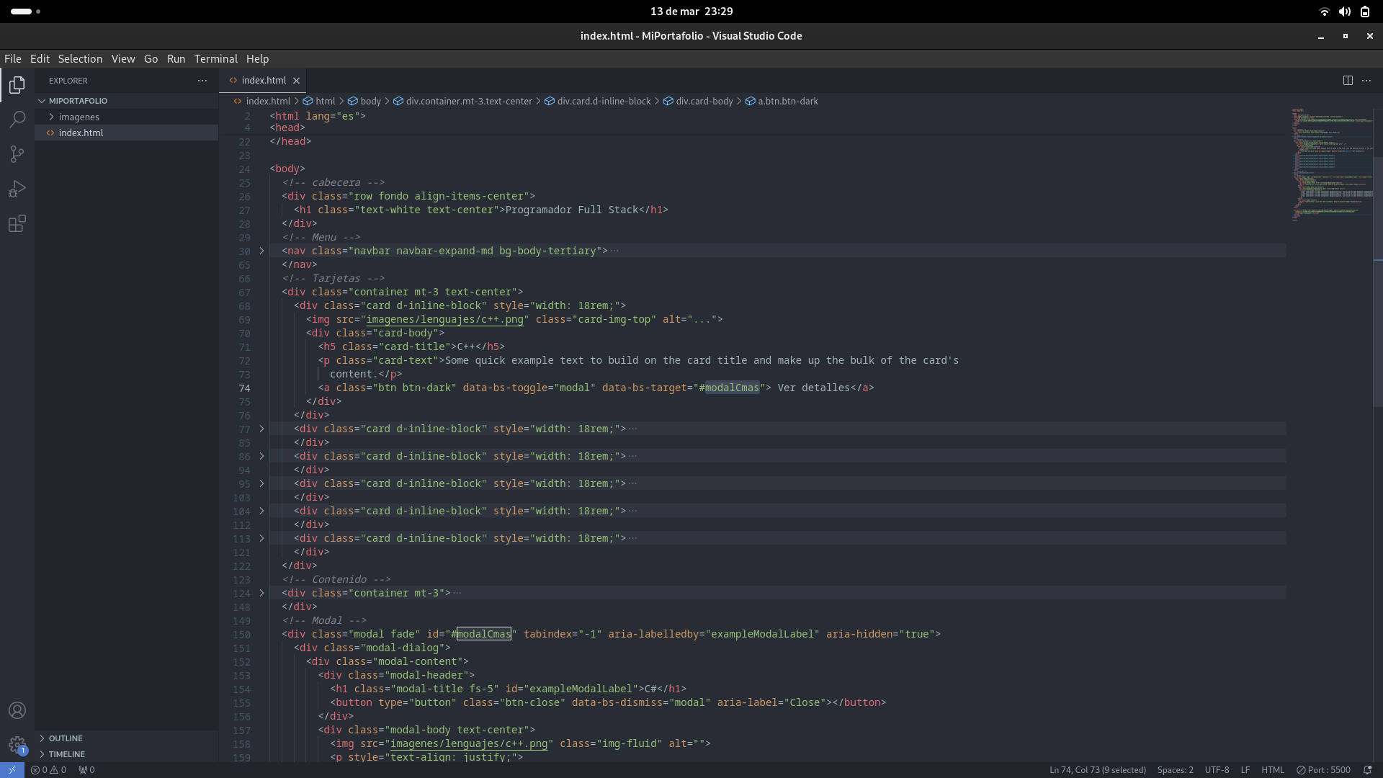Close the index.html editor tab
This screenshot has height=778, width=1383.
(x=296, y=81)
